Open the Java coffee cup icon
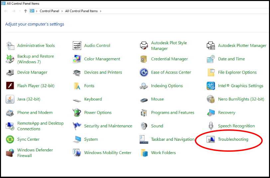 pos(10,99)
